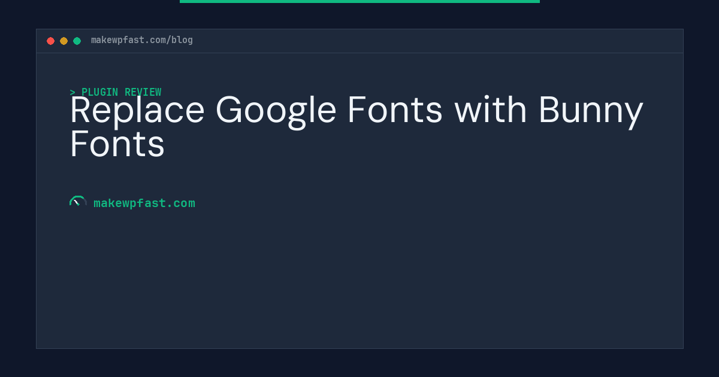The height and width of the screenshot is (377, 719).
Task: Select the terminal prompt arrow before PLUGIN REVIEW
Action: 72,92
